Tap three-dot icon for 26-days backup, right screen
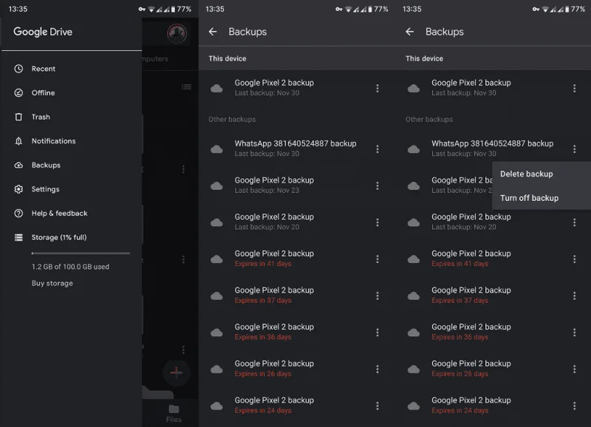Viewport: 591px width, 427px height. pyautogui.click(x=575, y=369)
